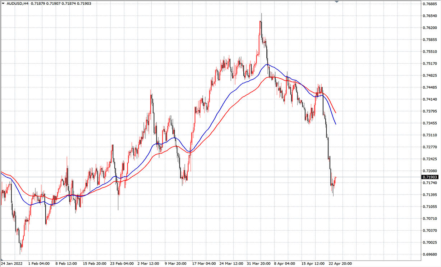Click the 31 Mar 20:00 time label
The image size is (441, 267).
(258, 263)
